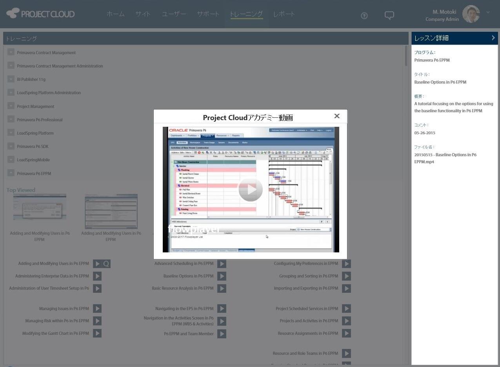The image size is (500, 367).
Task: Click the training list vertical scrollbar
Action: pos(406,56)
